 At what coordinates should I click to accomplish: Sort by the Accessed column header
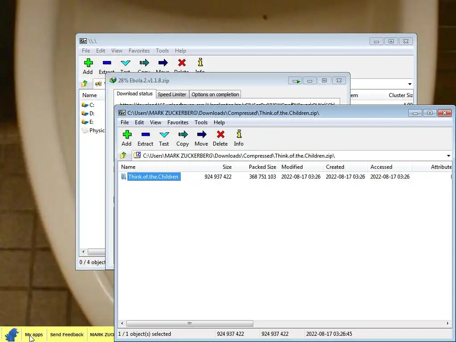pos(390,167)
